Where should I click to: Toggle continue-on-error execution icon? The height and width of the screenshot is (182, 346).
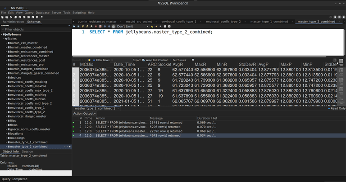point(100,27)
